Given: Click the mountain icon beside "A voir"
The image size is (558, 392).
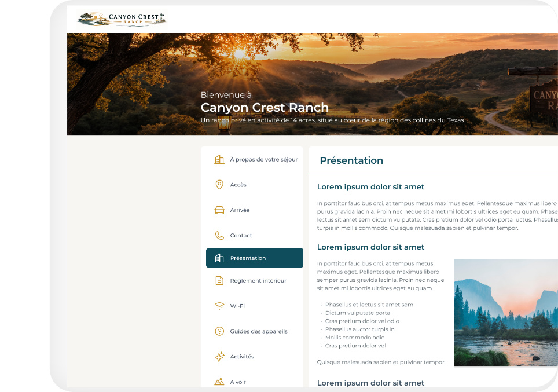Looking at the screenshot, I should pyautogui.click(x=219, y=382).
